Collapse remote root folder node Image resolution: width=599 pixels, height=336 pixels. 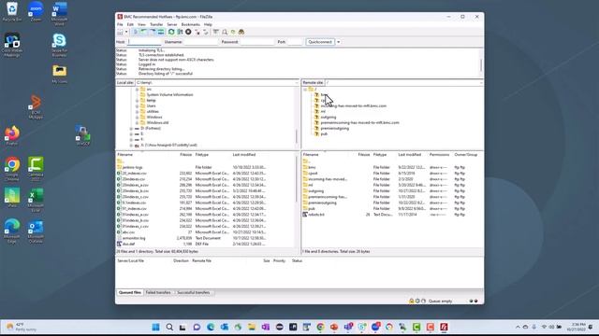click(305, 90)
